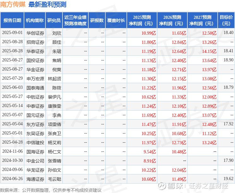
Task: Select the 华泰证券 institution cell
Action: point(35,51)
